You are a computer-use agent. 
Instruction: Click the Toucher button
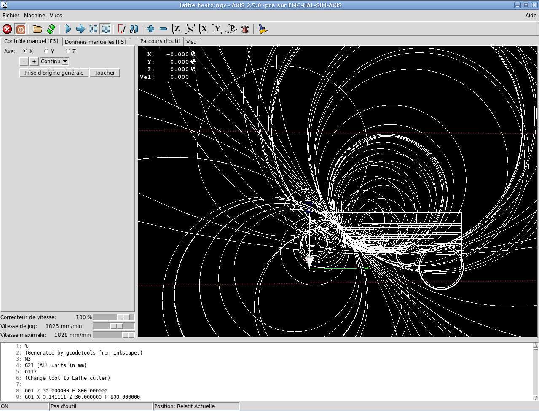coord(105,73)
